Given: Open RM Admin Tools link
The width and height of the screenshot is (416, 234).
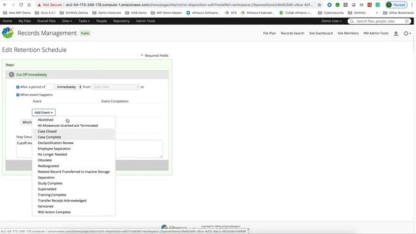Looking at the screenshot, I should pyautogui.click(x=376, y=33).
